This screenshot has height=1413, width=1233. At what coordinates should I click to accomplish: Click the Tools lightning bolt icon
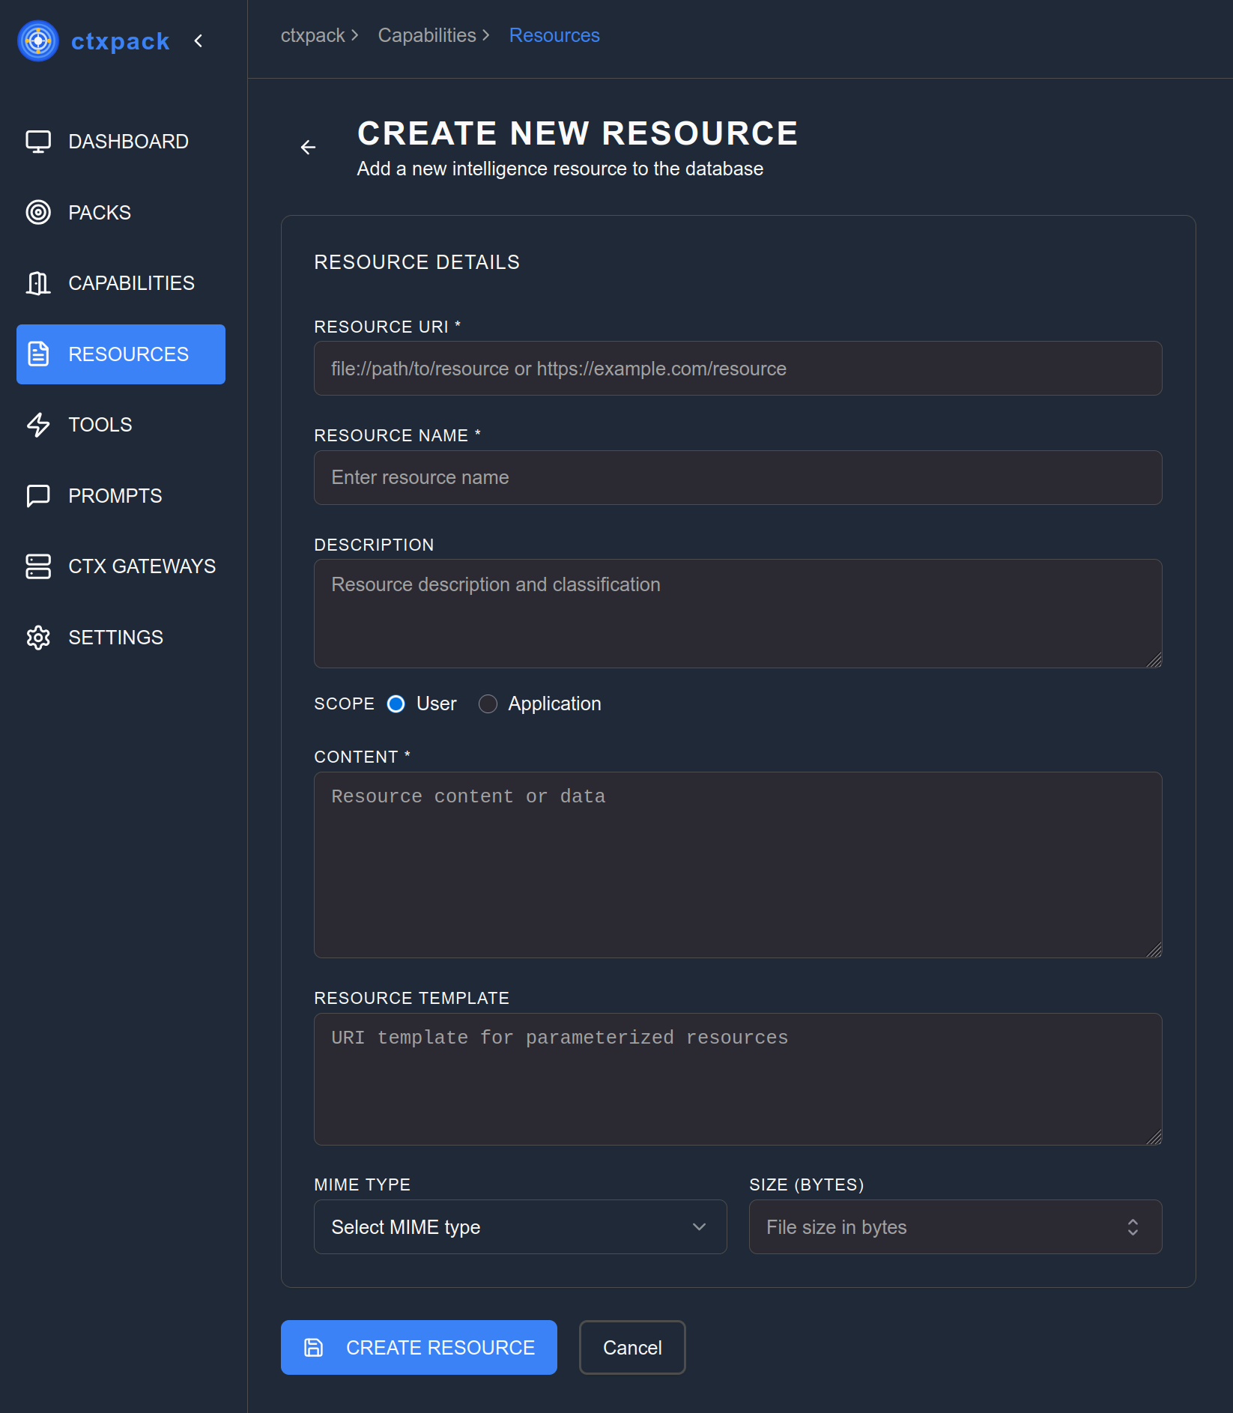[x=38, y=425]
